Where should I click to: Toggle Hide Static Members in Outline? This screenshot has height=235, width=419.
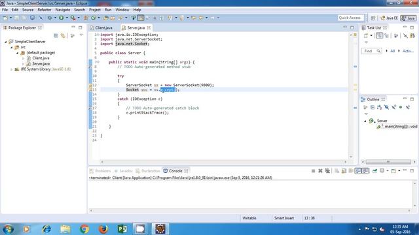(393, 107)
